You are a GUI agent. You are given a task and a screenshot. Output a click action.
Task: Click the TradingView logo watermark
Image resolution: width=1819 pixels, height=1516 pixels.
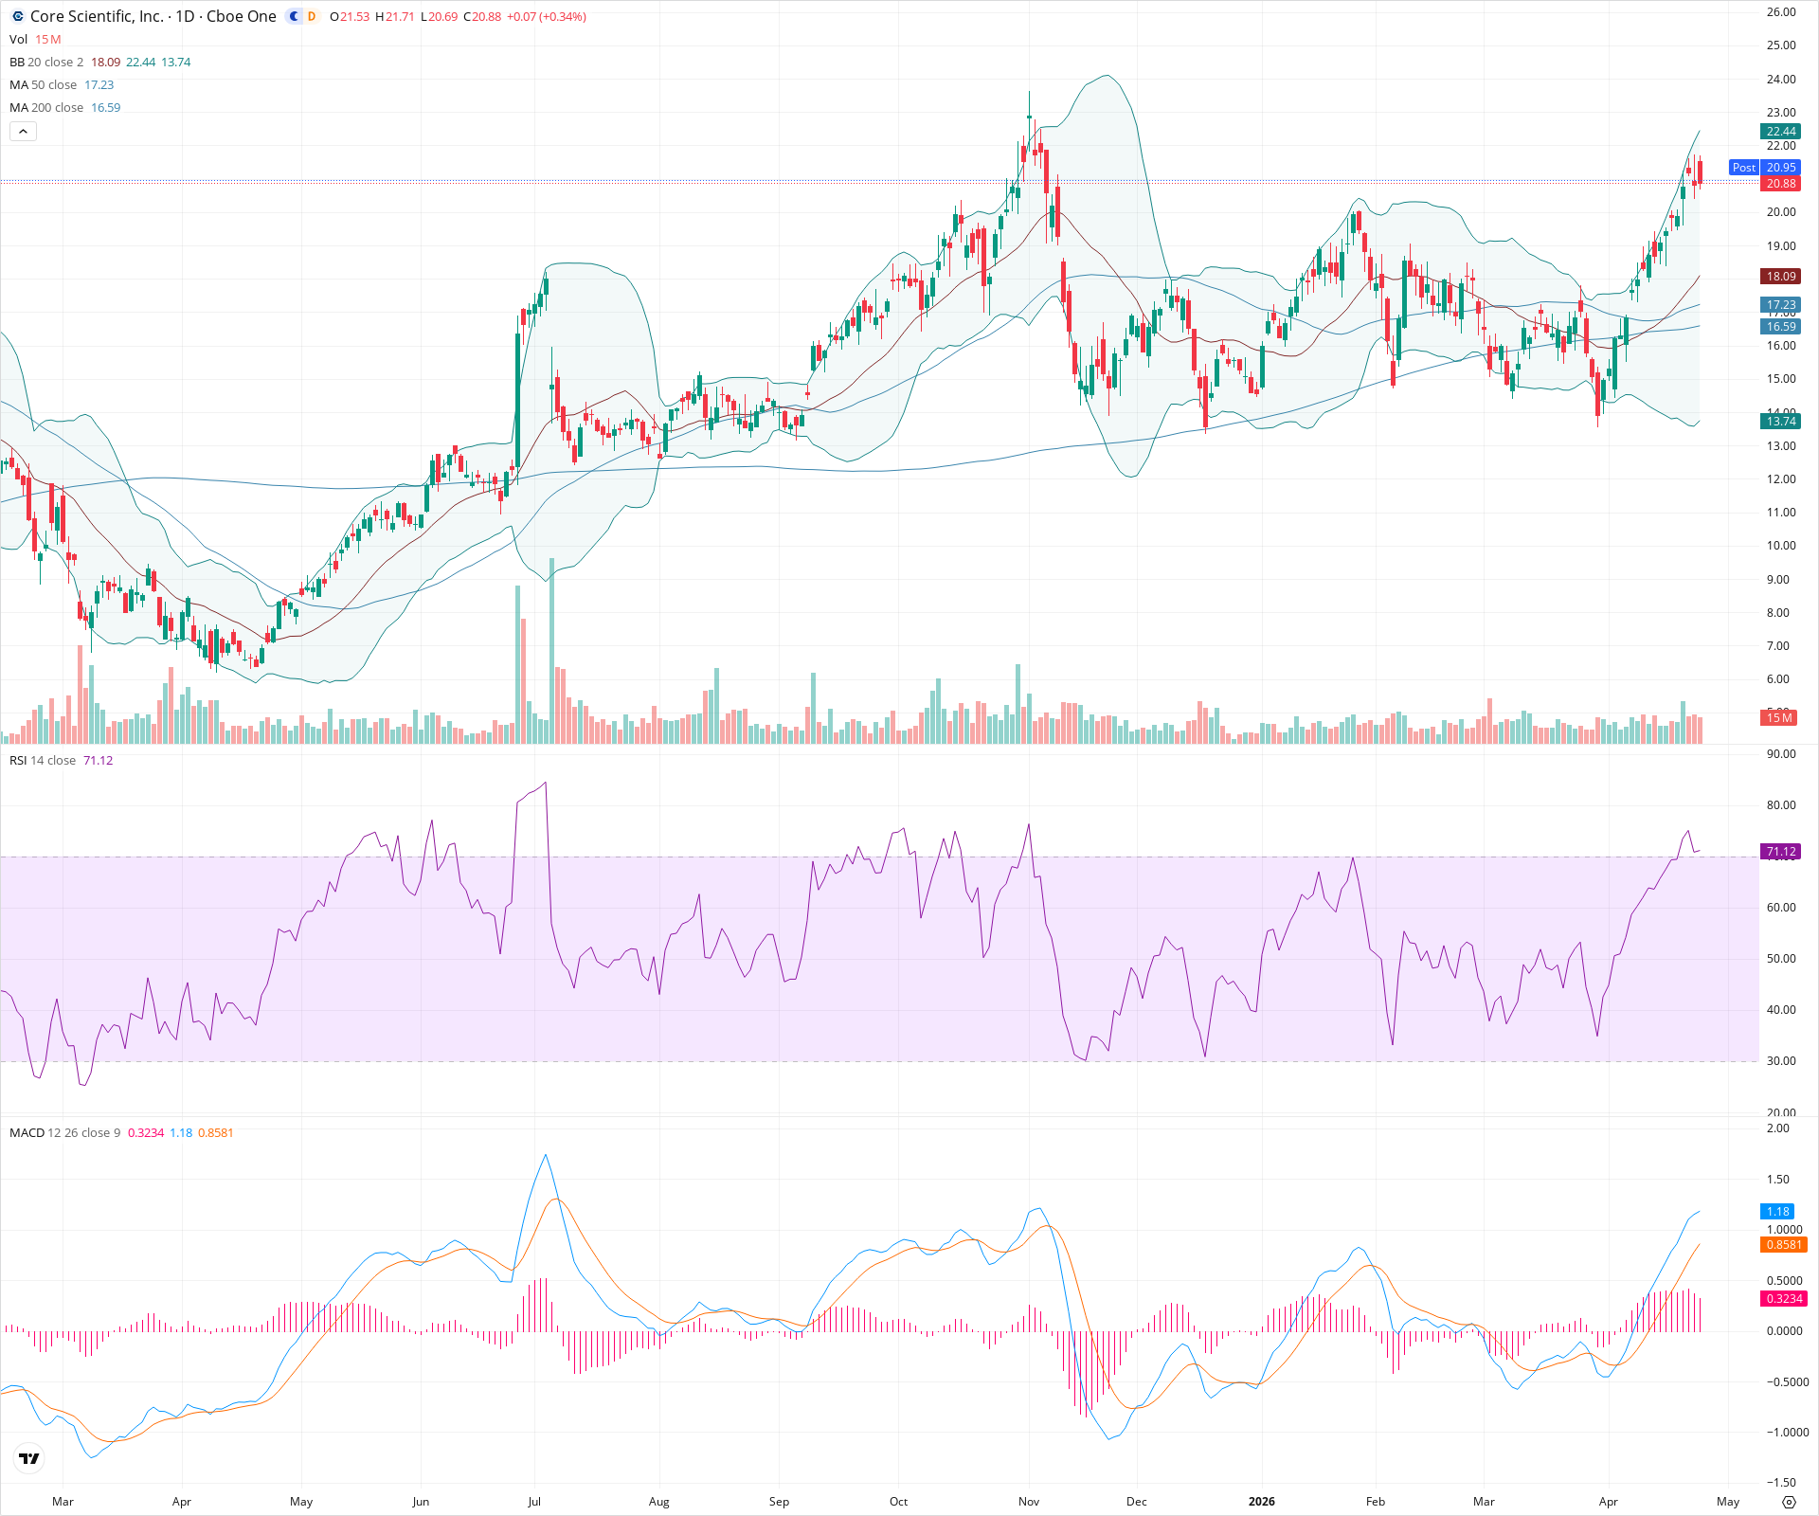[28, 1458]
